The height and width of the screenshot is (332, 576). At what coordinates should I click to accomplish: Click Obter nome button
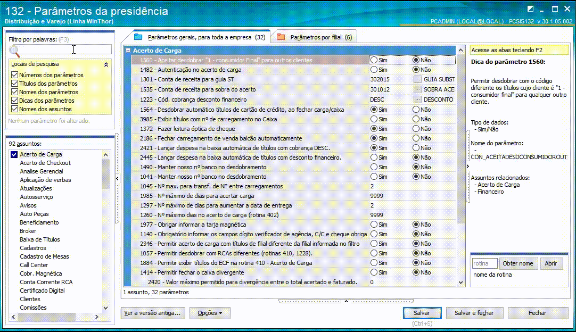(518, 263)
